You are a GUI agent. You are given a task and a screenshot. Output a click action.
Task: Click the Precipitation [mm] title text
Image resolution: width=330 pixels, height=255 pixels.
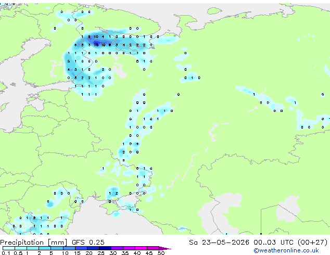point(34,242)
